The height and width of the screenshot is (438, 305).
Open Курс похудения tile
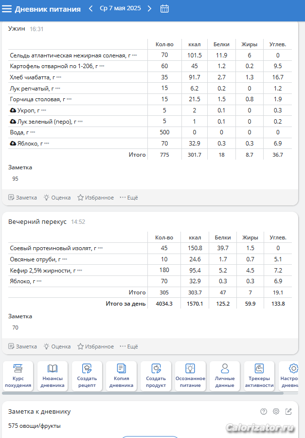coord(18,376)
